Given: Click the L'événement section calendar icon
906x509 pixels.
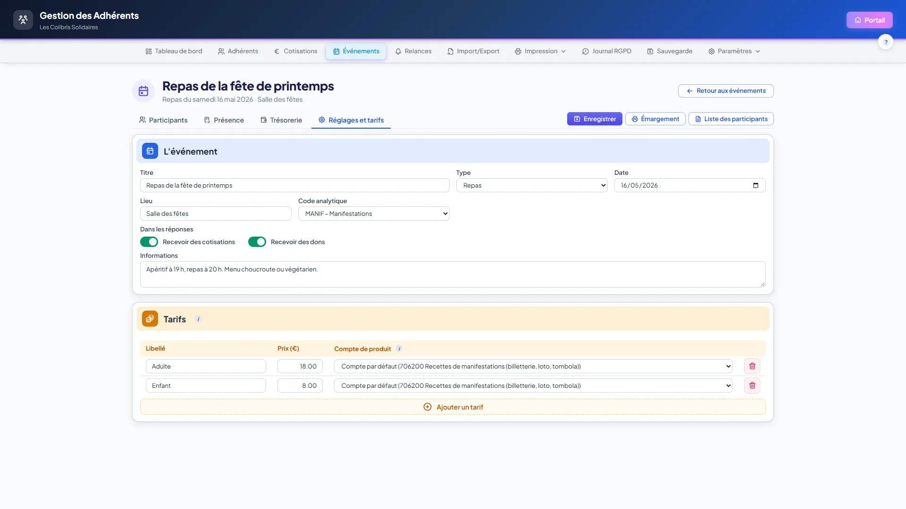Looking at the screenshot, I should pyautogui.click(x=150, y=151).
